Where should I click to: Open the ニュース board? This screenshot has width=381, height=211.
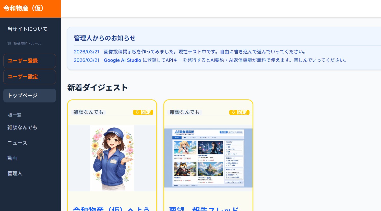(x=17, y=143)
